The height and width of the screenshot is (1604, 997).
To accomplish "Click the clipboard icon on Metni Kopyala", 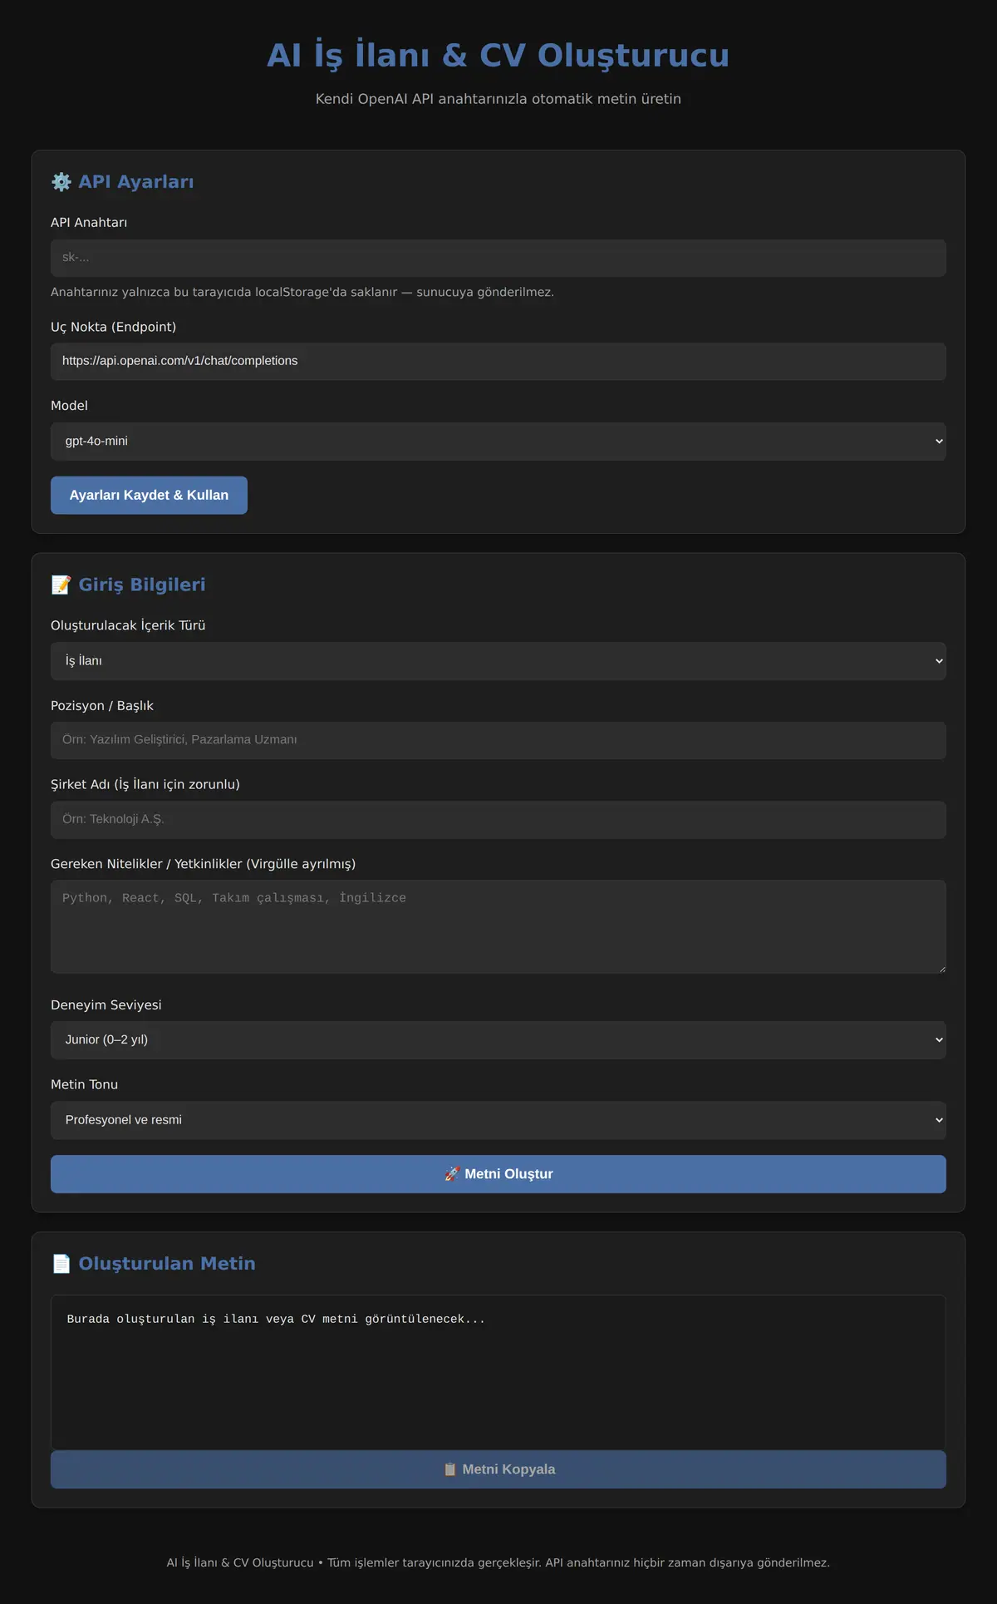I will click(450, 1469).
